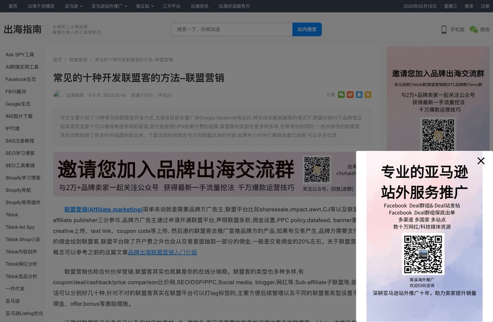493x322 pixels.
Task: Share the article via Weibo icon
Action: pos(350,94)
